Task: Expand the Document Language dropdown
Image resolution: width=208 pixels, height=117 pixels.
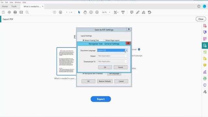Action: click(x=126, y=50)
